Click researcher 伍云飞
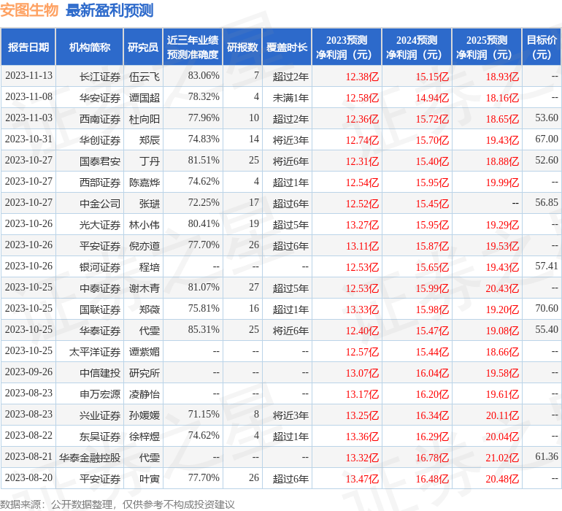The height and width of the screenshot is (511, 562). (144, 77)
